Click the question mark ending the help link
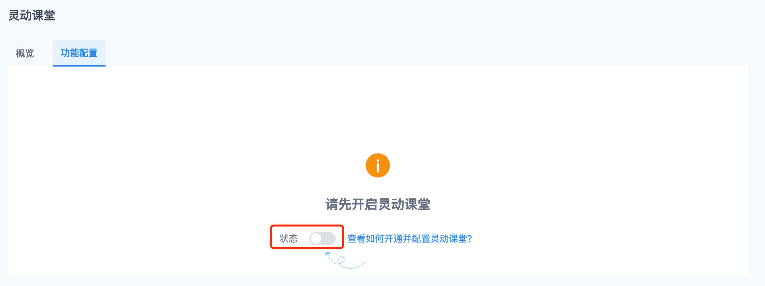Screen dimensions: 765x286 click(470, 238)
